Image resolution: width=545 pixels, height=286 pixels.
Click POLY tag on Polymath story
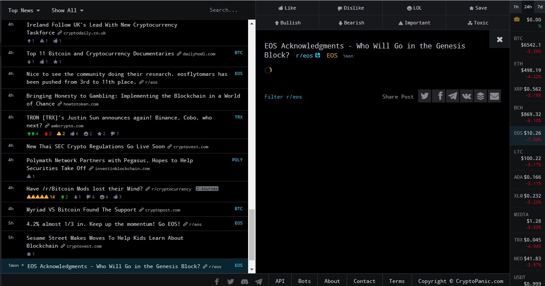(237, 160)
